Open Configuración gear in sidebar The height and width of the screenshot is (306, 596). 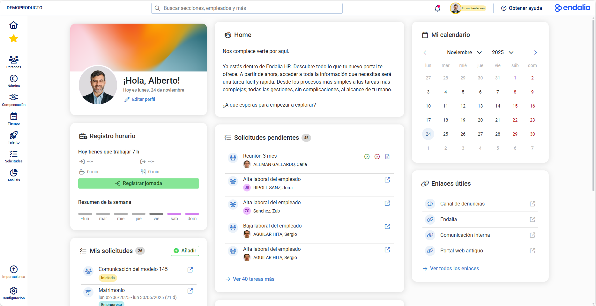coord(13,293)
